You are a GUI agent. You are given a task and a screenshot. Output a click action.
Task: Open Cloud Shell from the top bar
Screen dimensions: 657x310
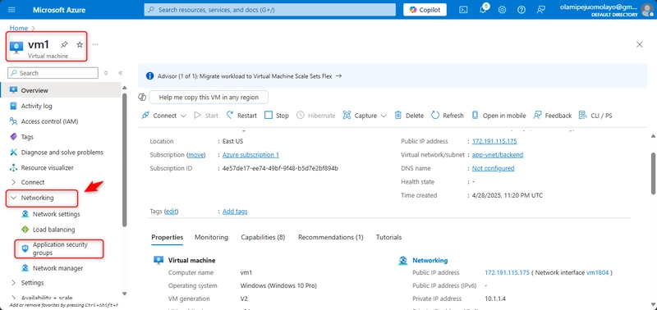(x=463, y=10)
